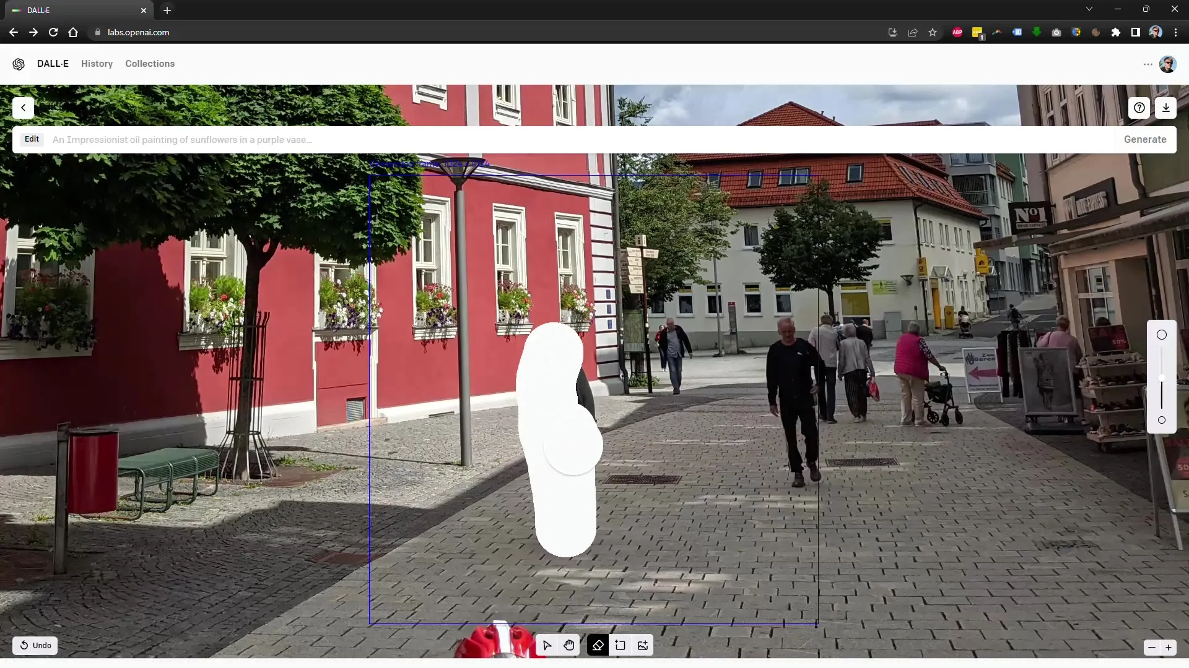Select the arrow pointer tool
The width and height of the screenshot is (1189, 668).
(547, 646)
